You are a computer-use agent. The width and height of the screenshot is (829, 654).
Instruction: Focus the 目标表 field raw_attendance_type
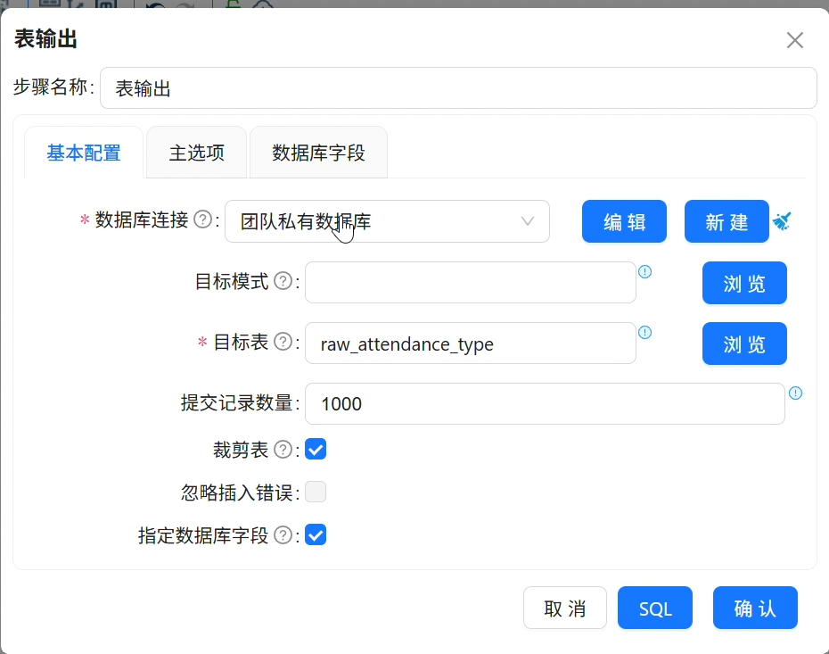(471, 344)
